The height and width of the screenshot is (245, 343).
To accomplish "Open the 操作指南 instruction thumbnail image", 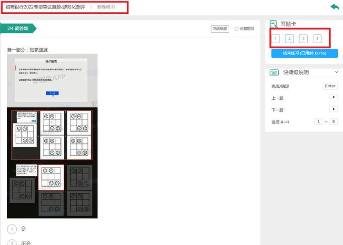I will point(52,80).
